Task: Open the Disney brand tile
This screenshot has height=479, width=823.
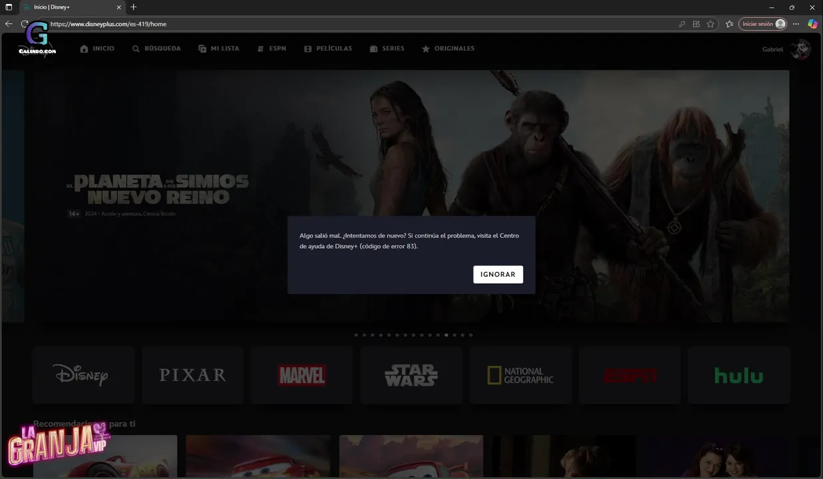Action: (x=84, y=375)
